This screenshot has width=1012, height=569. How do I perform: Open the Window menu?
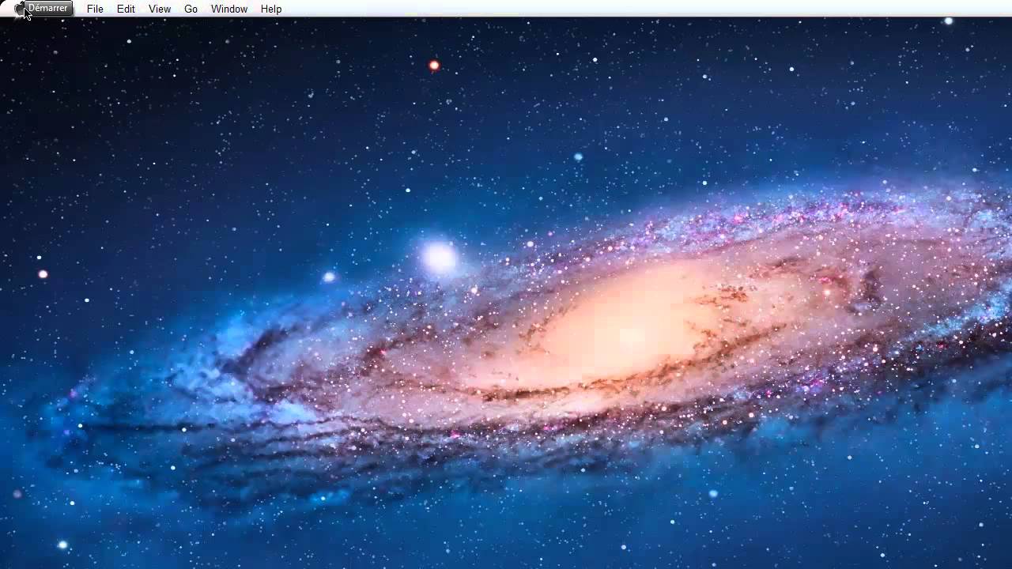(229, 9)
